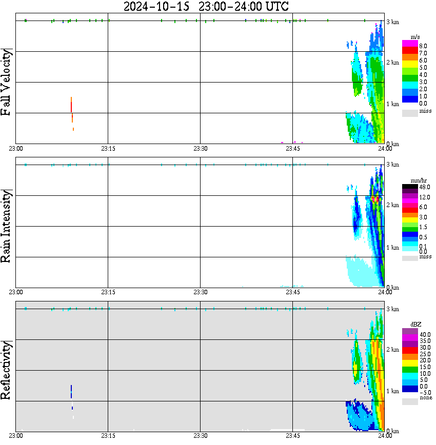This screenshot has width=436, height=445.
Task: Click "12.0" value in Rain Intensity legend
Action: (424, 197)
